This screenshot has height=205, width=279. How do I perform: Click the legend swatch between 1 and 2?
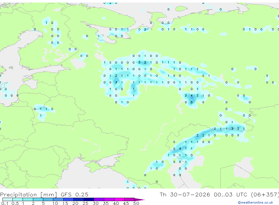click(28, 199)
